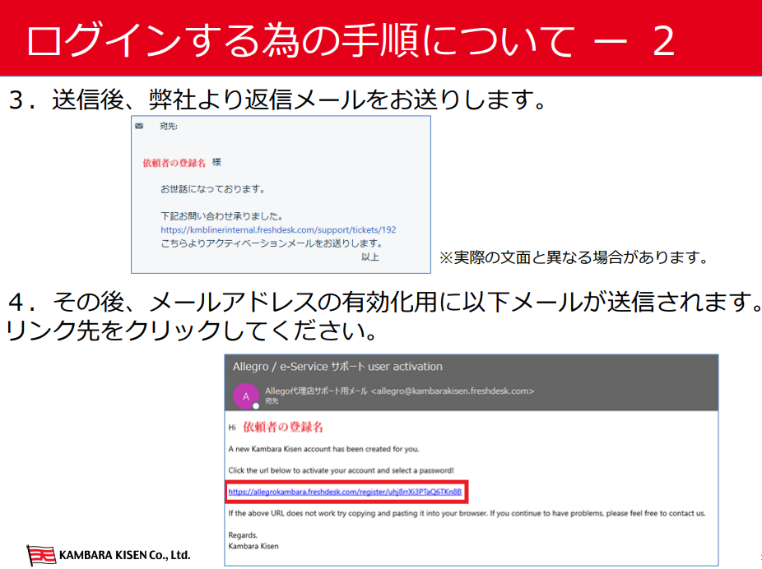Click the 宛先 label in the activation email header
Image resolution: width=762 pixels, height=569 pixels.
(x=272, y=401)
